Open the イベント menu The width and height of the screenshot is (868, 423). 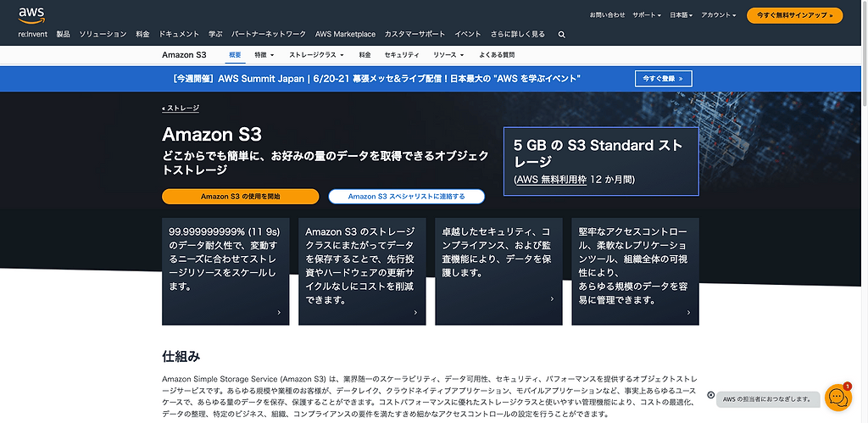[x=468, y=34]
